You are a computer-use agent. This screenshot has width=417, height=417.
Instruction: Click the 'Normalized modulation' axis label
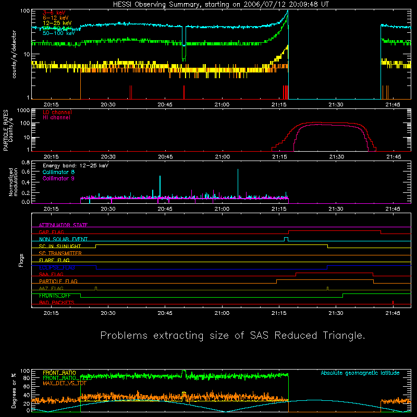coord(13,182)
